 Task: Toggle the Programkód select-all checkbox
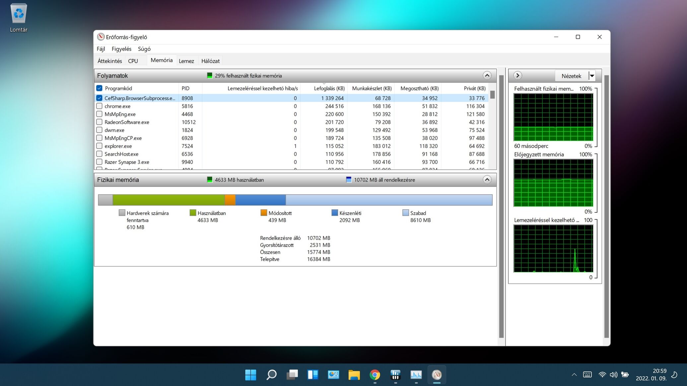pos(99,88)
